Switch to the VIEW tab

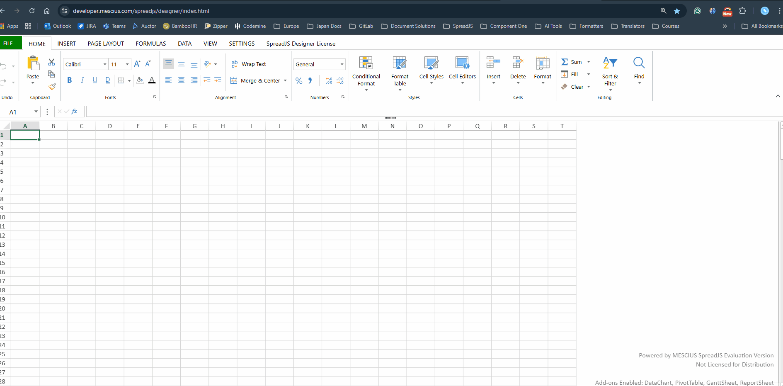click(x=210, y=44)
